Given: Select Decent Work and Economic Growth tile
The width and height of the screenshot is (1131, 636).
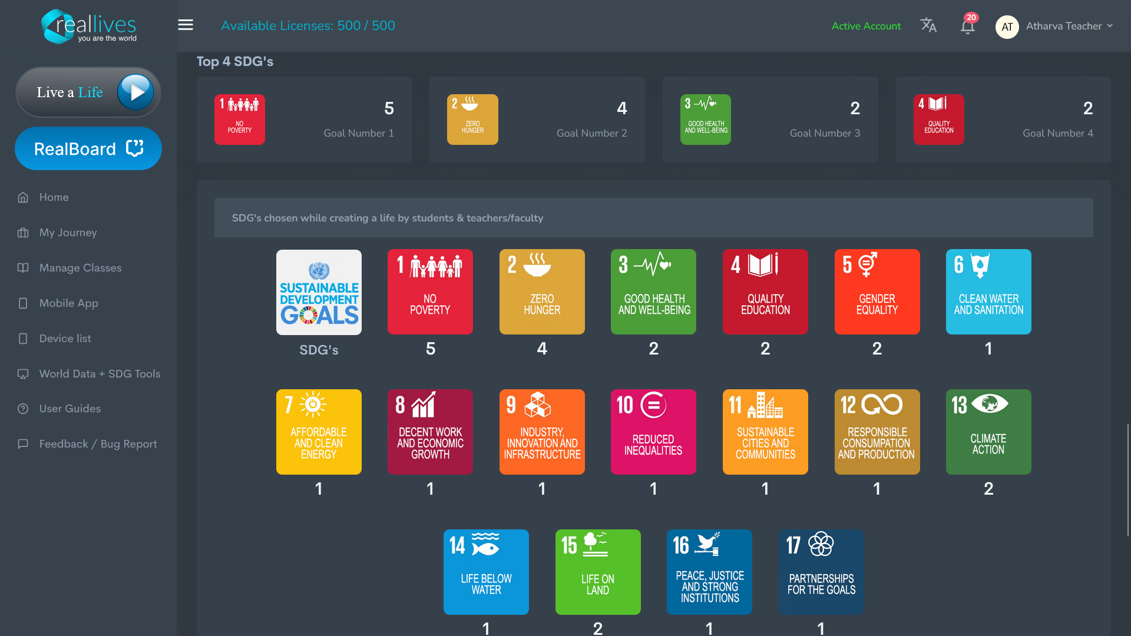Looking at the screenshot, I should click(x=430, y=432).
